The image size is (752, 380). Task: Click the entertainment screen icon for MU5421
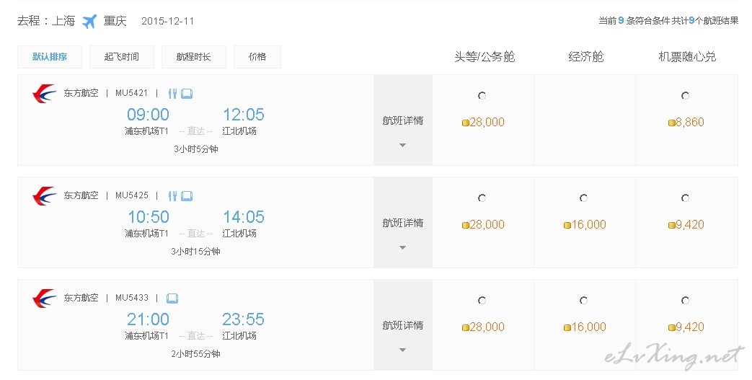click(x=187, y=94)
